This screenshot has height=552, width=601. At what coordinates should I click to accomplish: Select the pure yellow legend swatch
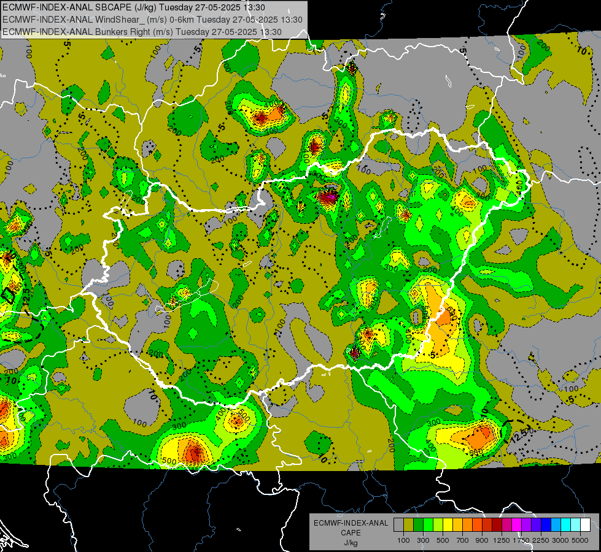[x=448, y=525]
